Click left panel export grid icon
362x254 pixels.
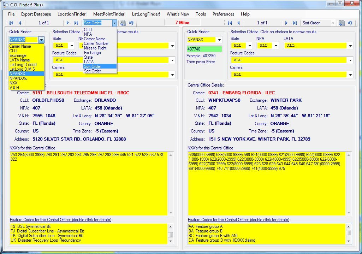123,23
